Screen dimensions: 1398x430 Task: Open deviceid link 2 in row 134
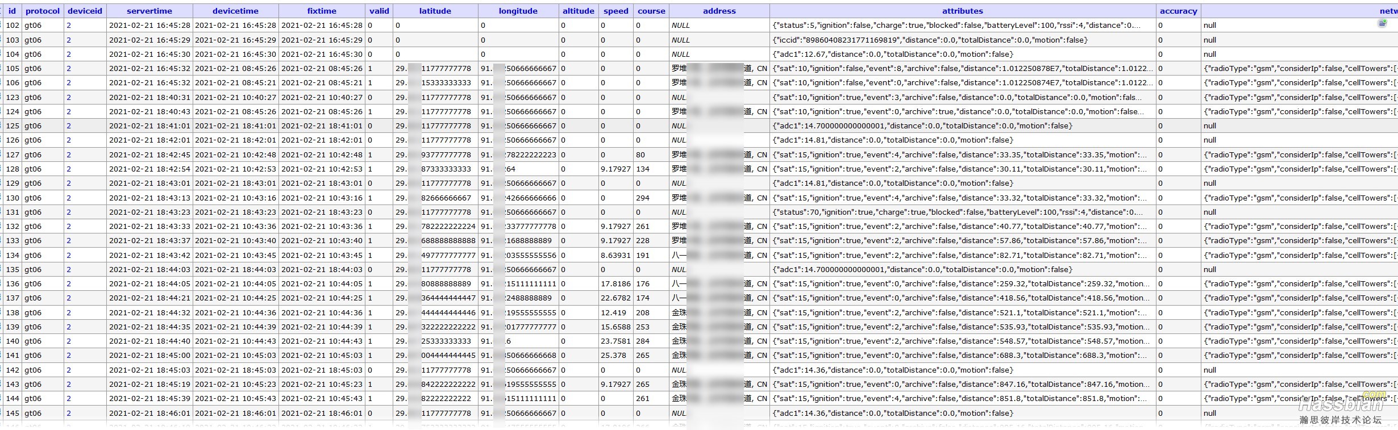click(69, 256)
